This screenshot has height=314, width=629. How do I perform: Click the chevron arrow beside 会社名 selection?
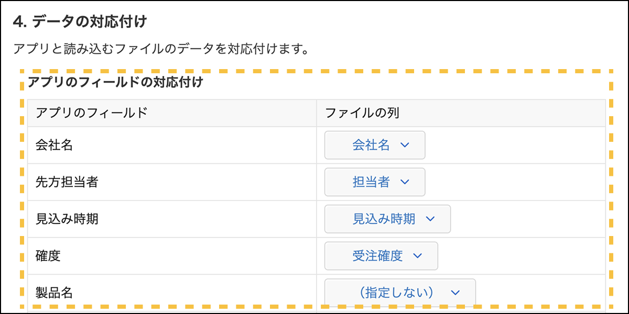(404, 145)
